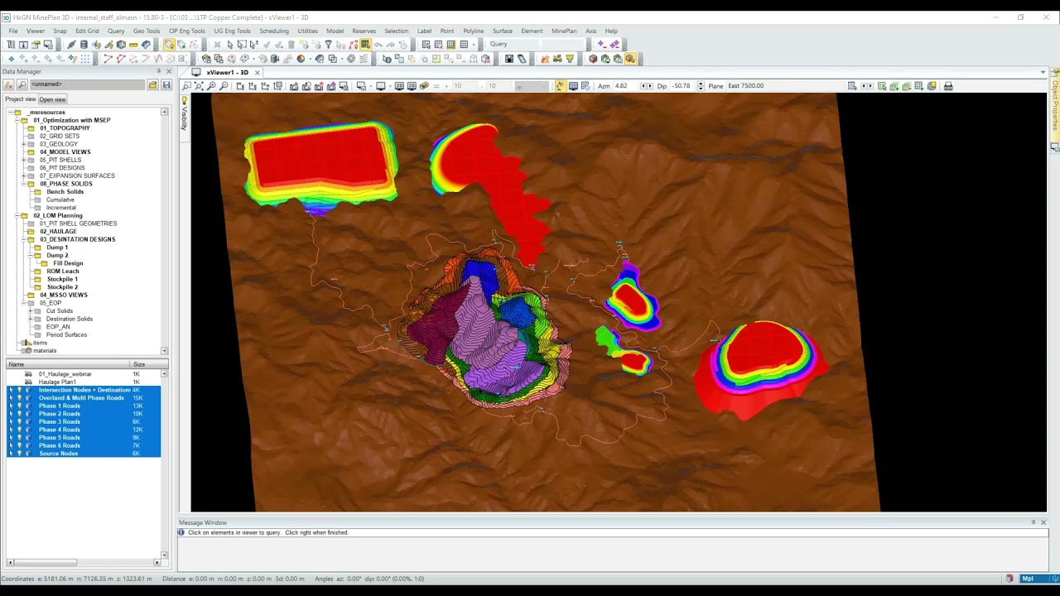Click the save disk icon in Data Manager
The width and height of the screenshot is (1060, 596).
click(x=166, y=85)
